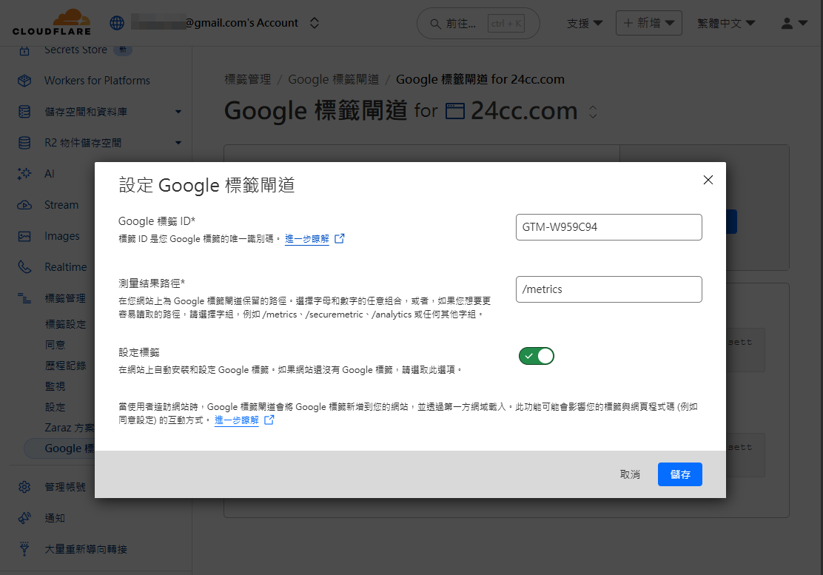
Task: Close the 設定 Google 標籤閘道 dialog
Action: coord(708,180)
